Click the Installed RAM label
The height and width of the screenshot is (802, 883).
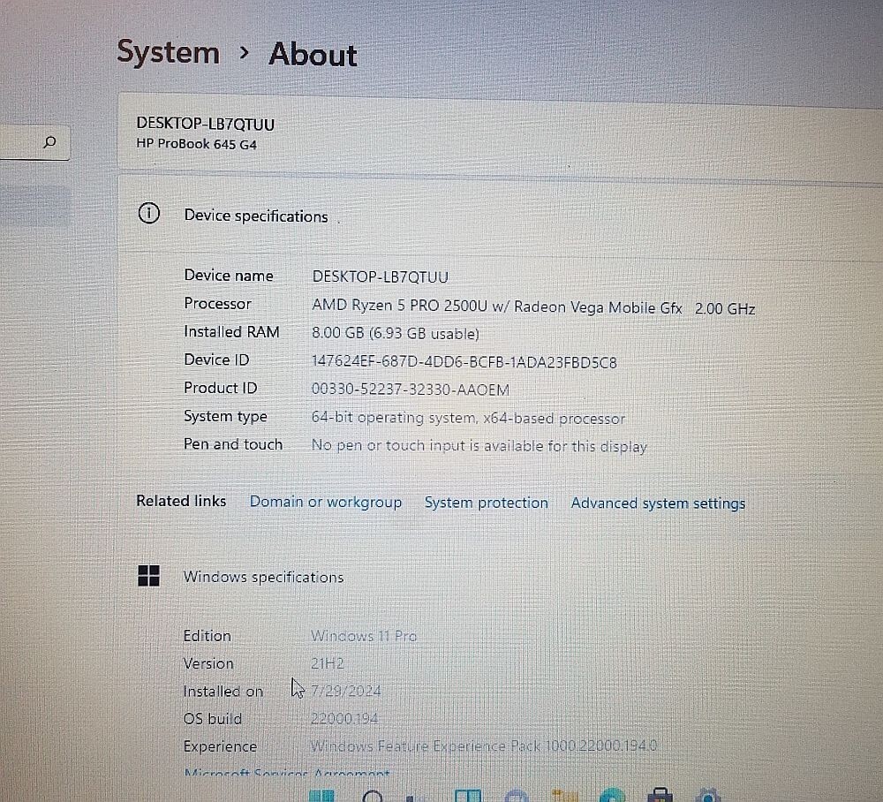click(x=231, y=332)
